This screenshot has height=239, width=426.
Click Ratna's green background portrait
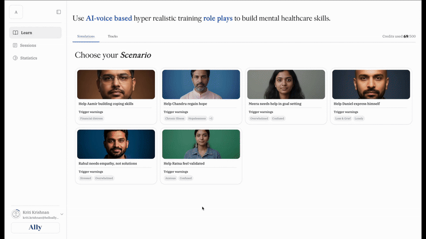click(x=201, y=144)
